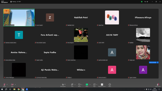Click the large JULYA TARY name tile
The height and width of the screenshot is (91, 162).
pos(112,35)
